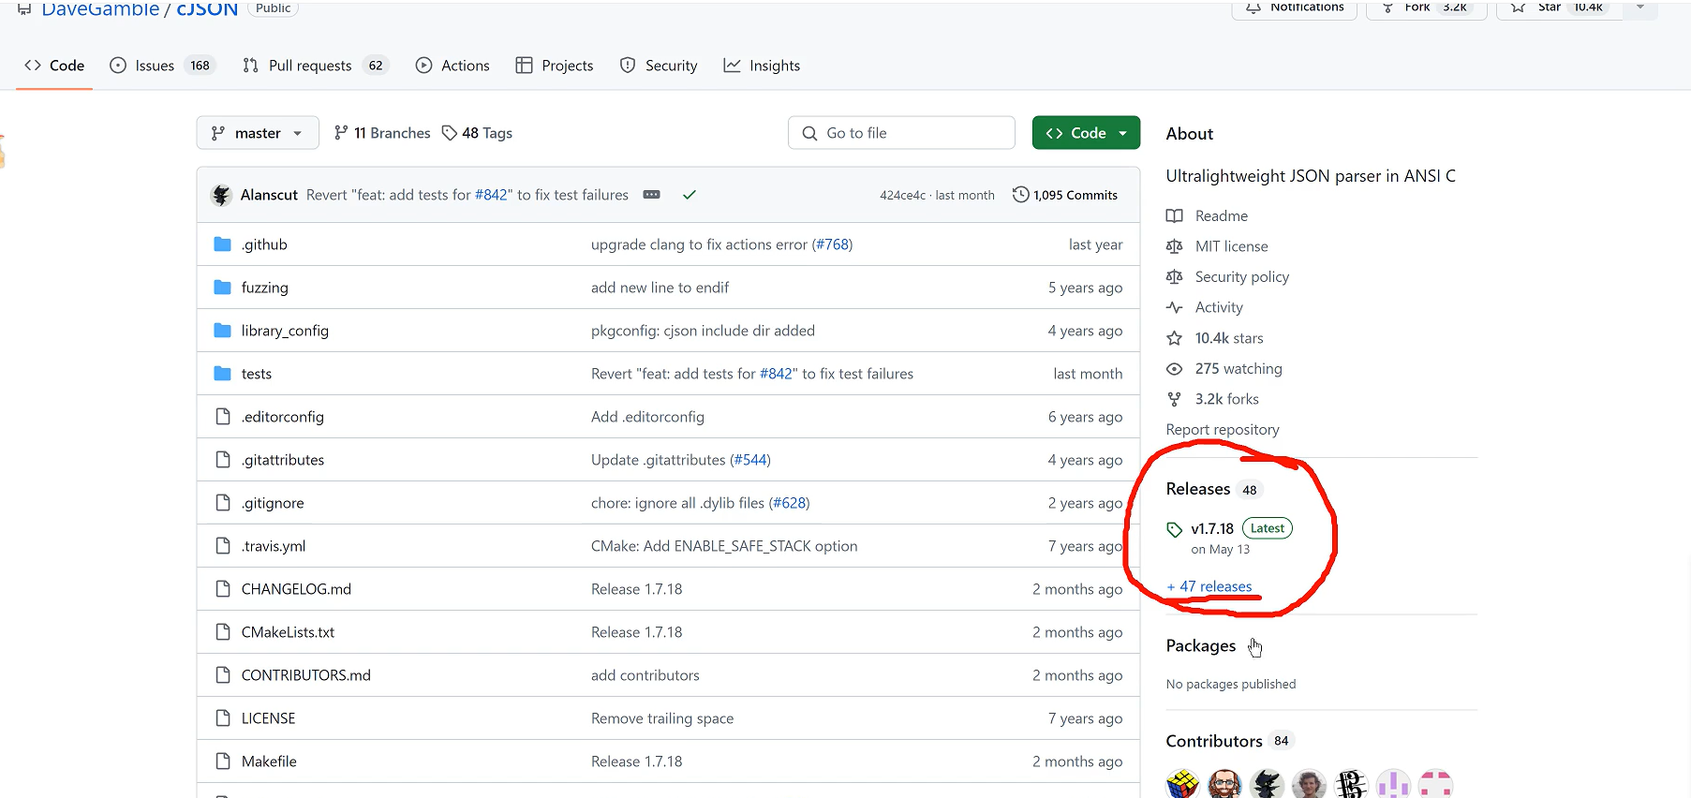Open the Insights tab
The height and width of the screenshot is (798, 1691).
(762, 66)
